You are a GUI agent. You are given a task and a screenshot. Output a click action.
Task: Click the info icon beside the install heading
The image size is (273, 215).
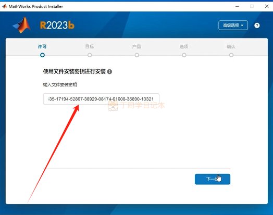click(x=109, y=71)
